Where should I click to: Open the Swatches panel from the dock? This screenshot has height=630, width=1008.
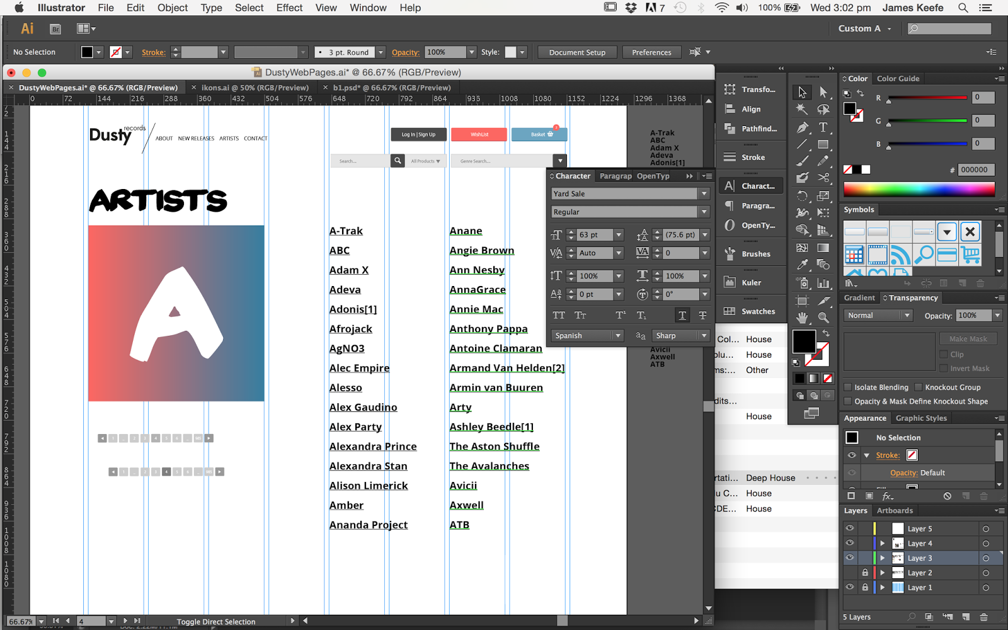750,311
